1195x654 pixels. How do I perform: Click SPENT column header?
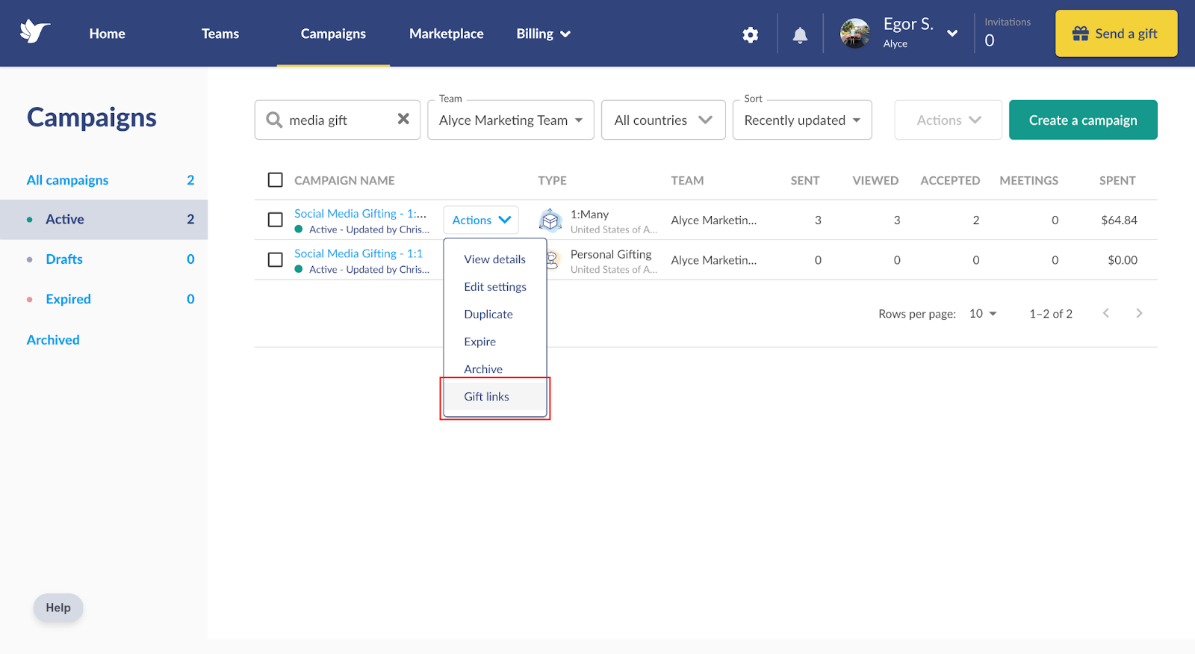[1117, 181]
